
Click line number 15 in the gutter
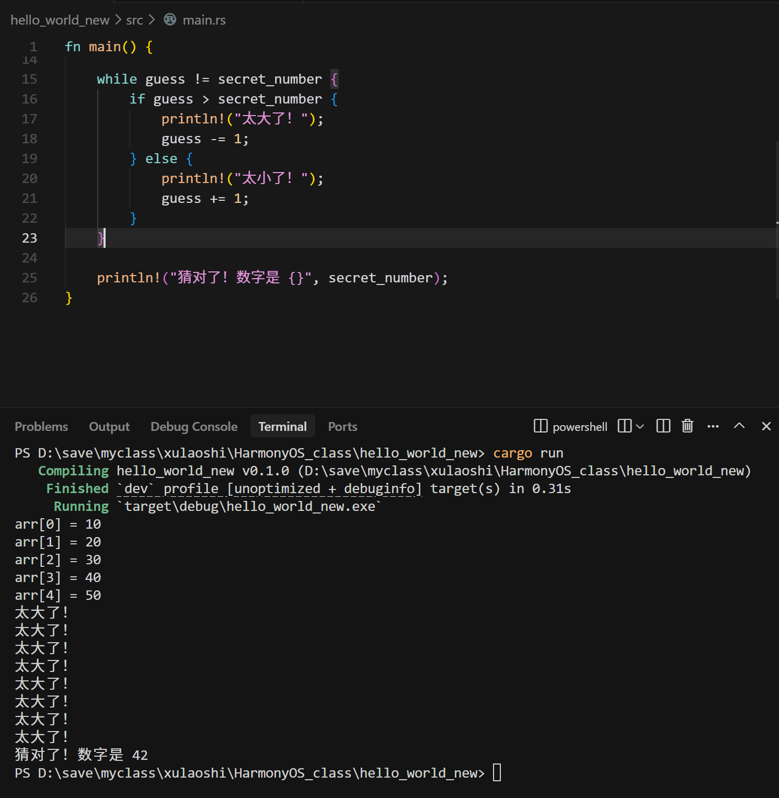30,79
